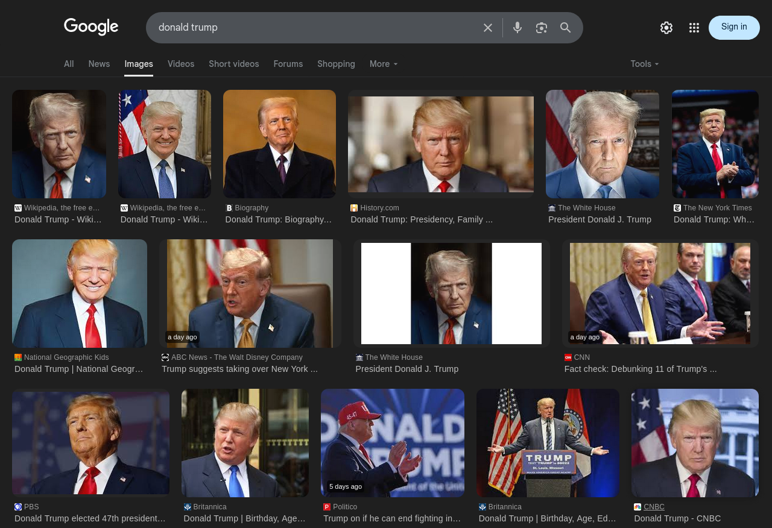Click the 'National Geographic Kids' source label
The height and width of the screenshot is (528, 772).
point(66,357)
